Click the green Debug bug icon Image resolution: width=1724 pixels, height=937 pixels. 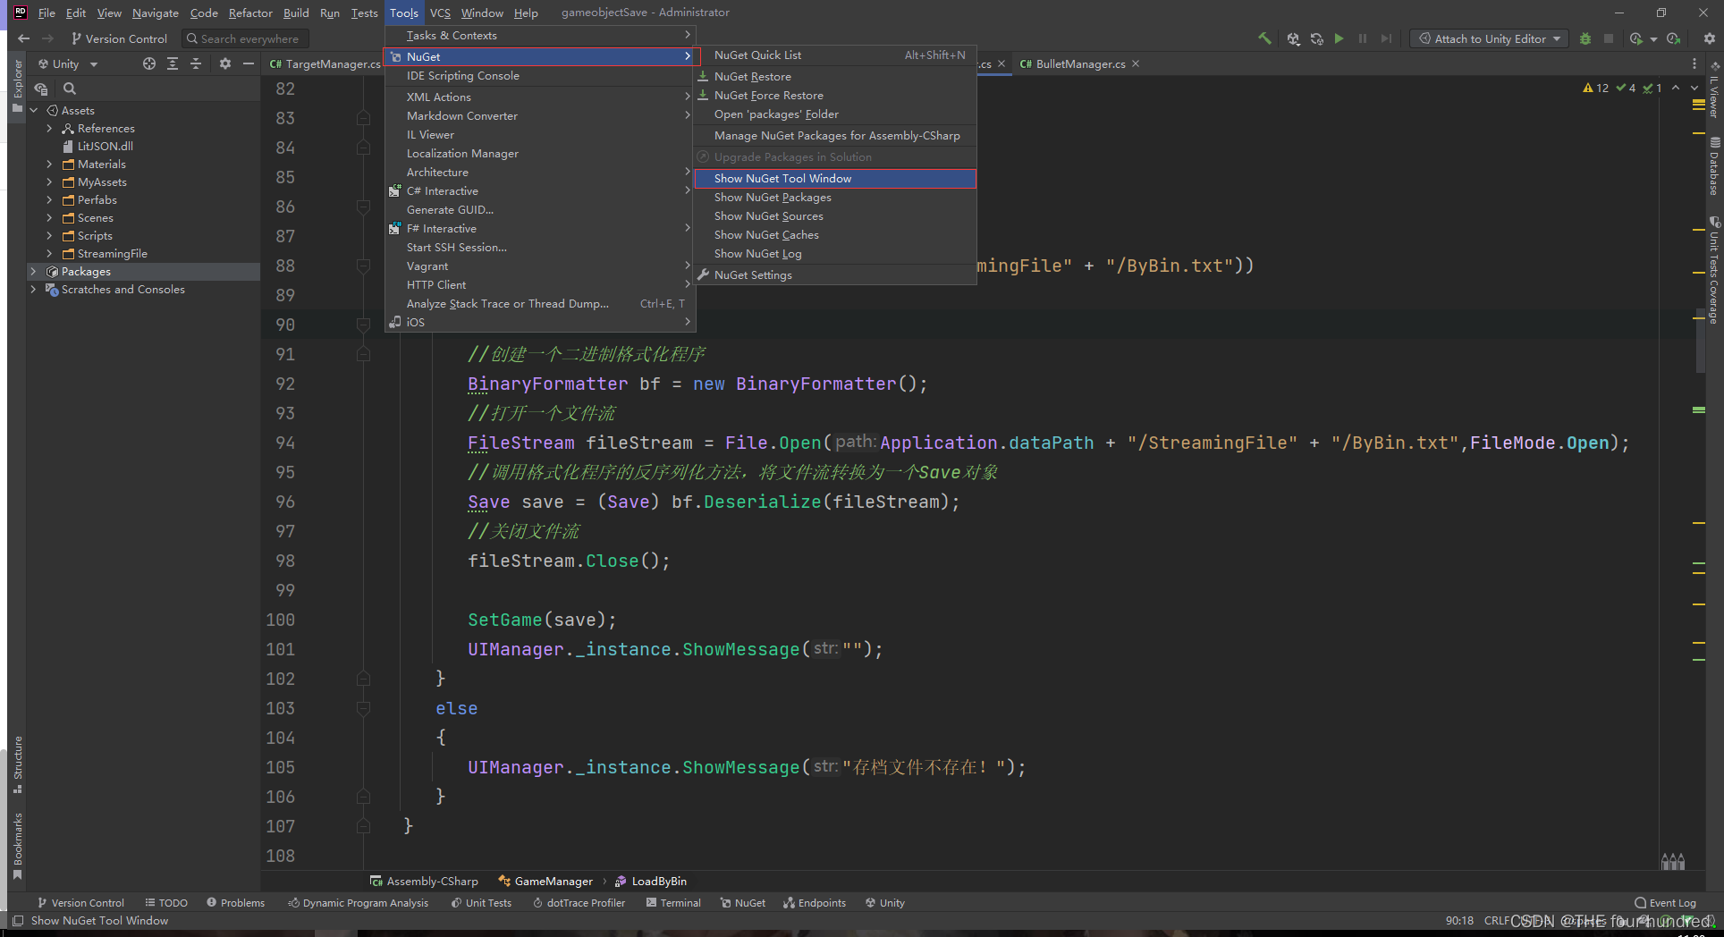click(1585, 38)
